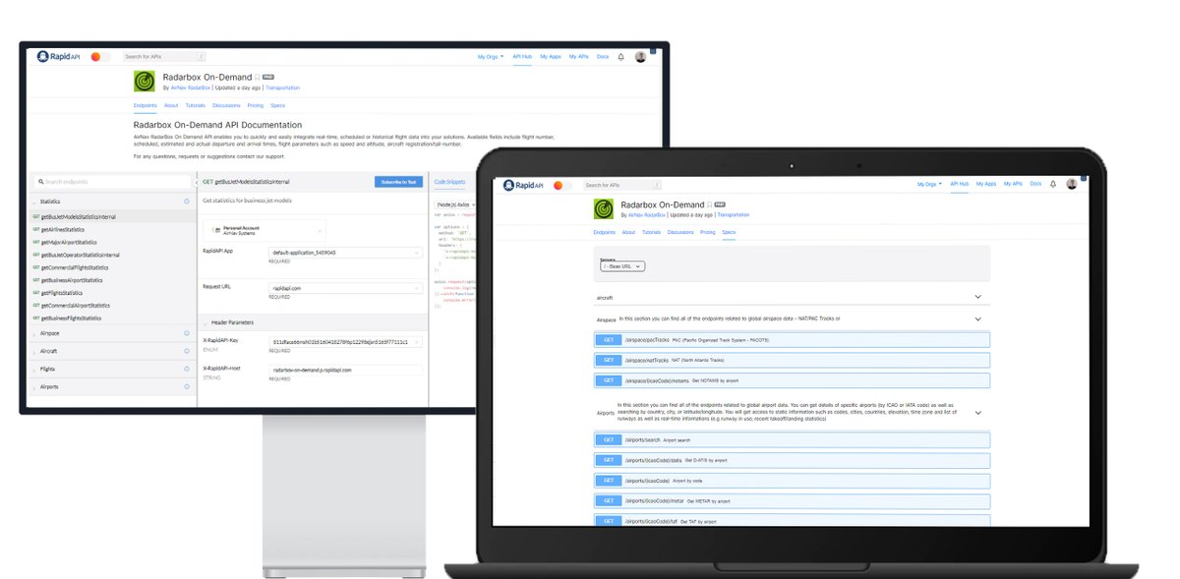Open My APIs on the monitor navbar
Image resolution: width=1180 pixels, height=579 pixels.
point(578,57)
